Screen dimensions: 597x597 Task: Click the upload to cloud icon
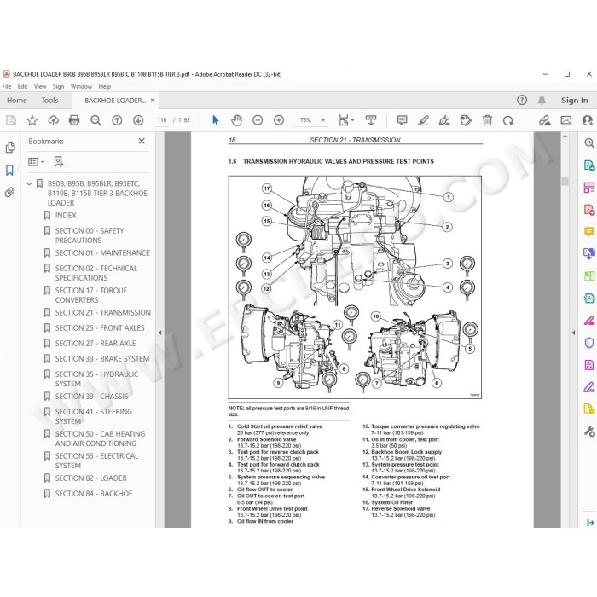(x=53, y=120)
